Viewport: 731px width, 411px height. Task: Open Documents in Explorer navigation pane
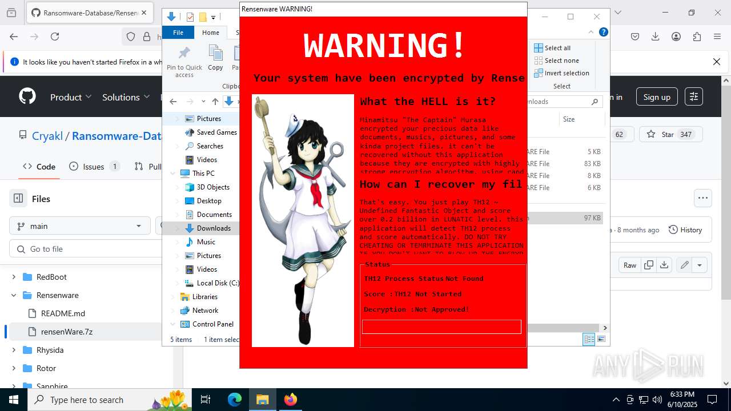click(214, 215)
